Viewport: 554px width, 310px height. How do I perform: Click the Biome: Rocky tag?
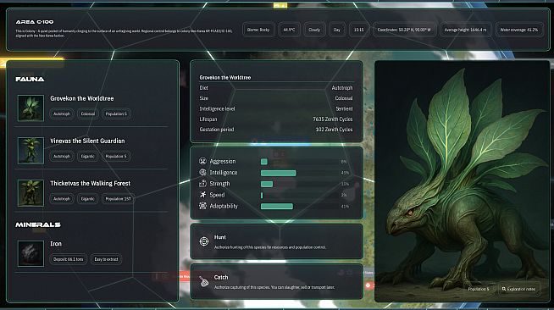pyautogui.click(x=258, y=30)
